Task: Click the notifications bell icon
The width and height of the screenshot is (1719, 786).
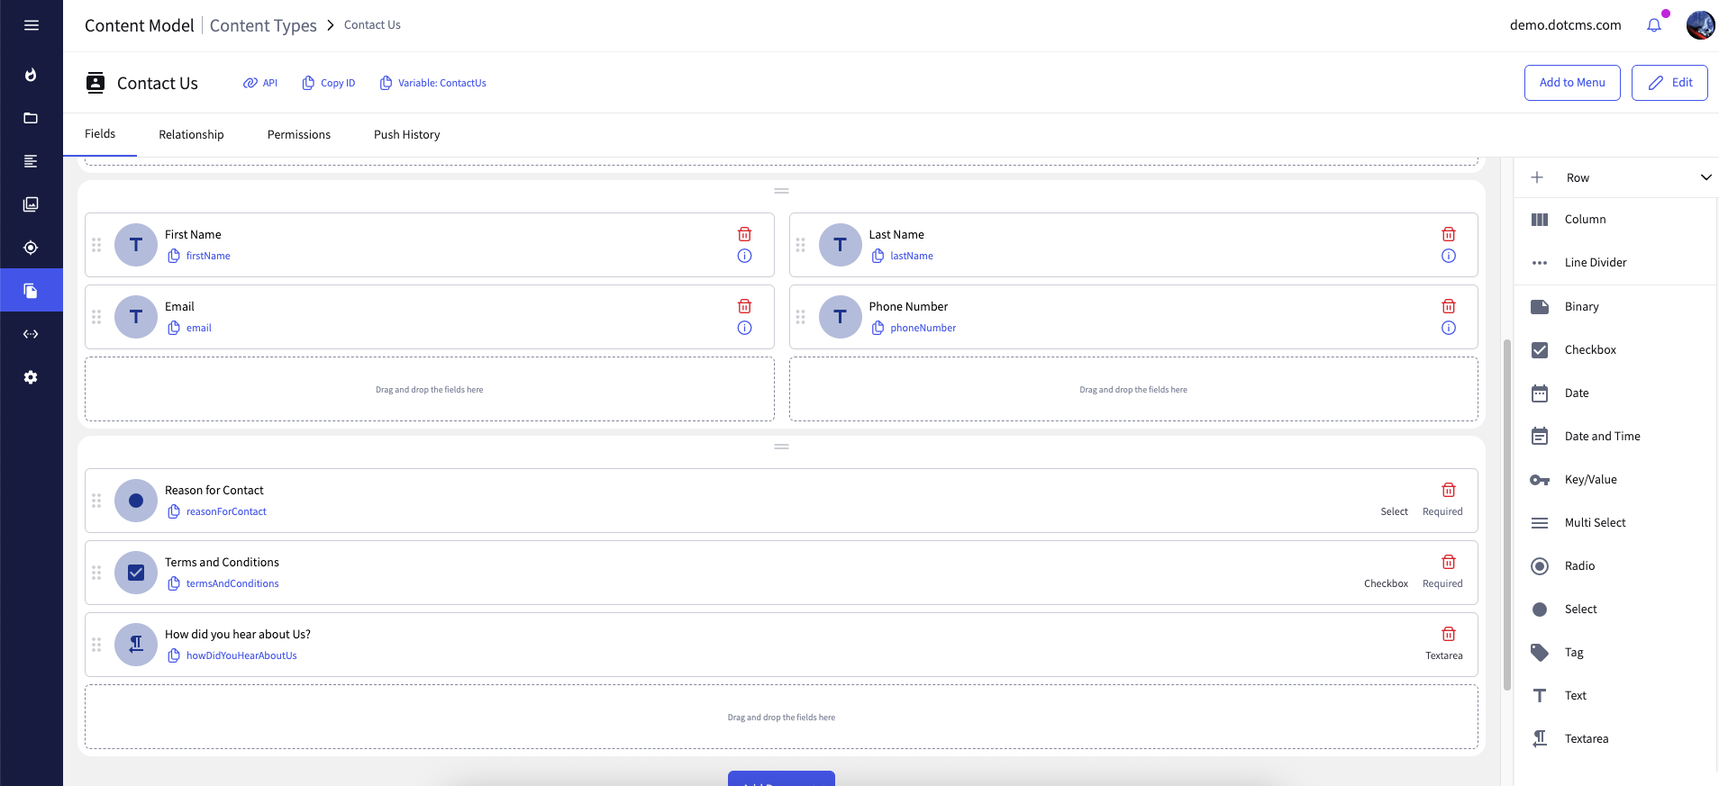Action: coord(1654,25)
